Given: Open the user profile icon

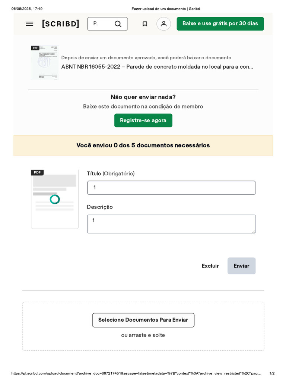Looking at the screenshot, I should click(163, 24).
